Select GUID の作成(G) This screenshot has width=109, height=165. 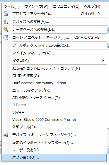point(54,76)
